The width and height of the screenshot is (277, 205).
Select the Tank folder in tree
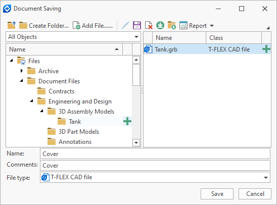point(75,121)
